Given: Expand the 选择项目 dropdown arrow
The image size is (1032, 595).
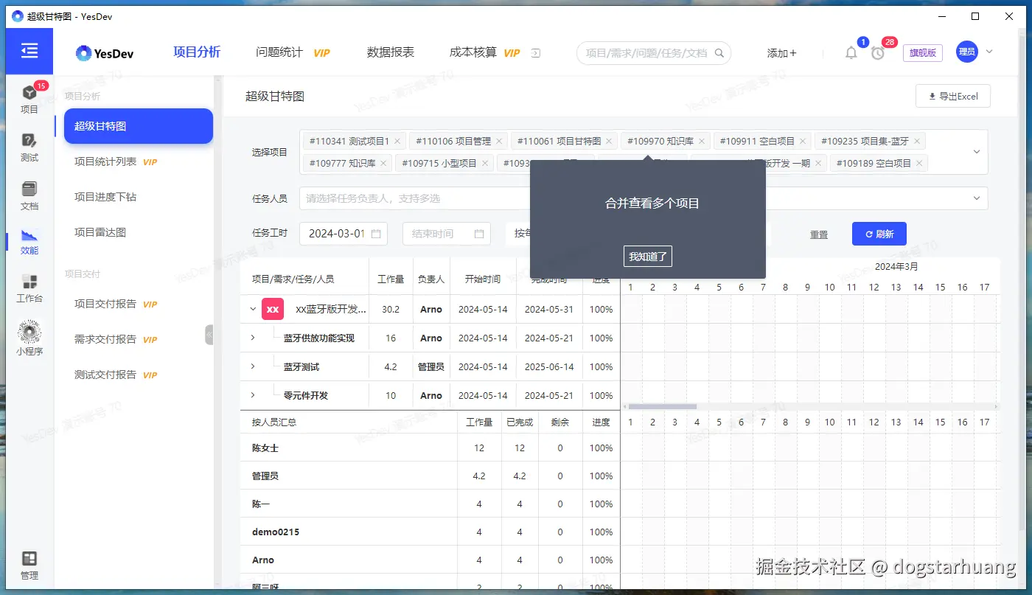Looking at the screenshot, I should point(977,152).
